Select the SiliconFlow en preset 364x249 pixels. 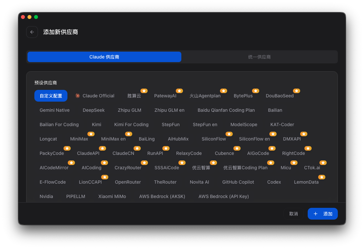point(254,139)
